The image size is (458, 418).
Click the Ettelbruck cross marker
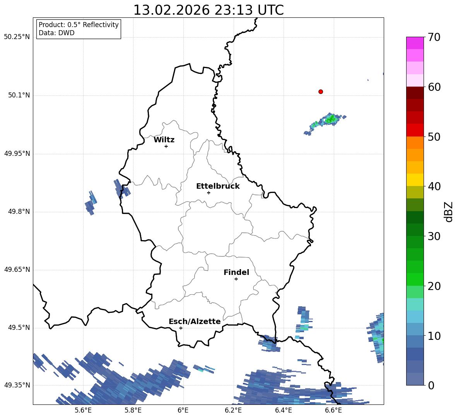[x=208, y=193]
